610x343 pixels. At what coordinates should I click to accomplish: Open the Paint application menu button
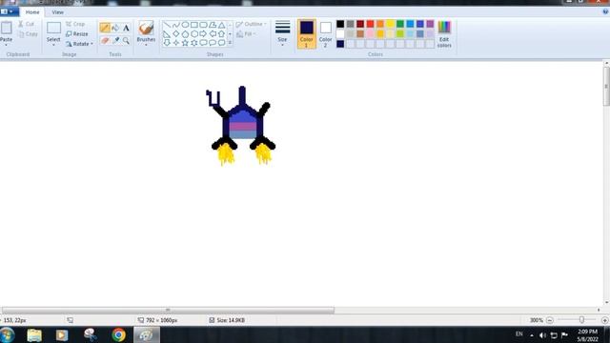point(9,11)
